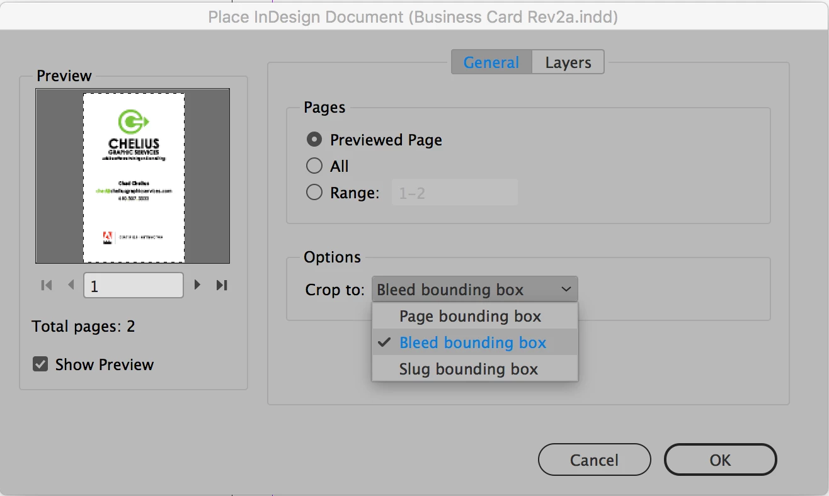Confirm placement with the OK button
The image size is (829, 496).
[720, 460]
